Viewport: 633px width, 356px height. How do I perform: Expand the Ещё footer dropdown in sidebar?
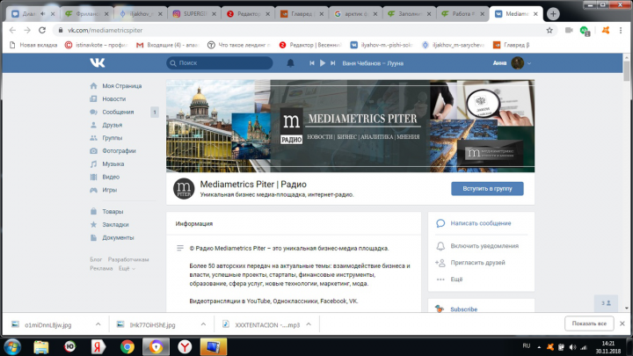127,268
